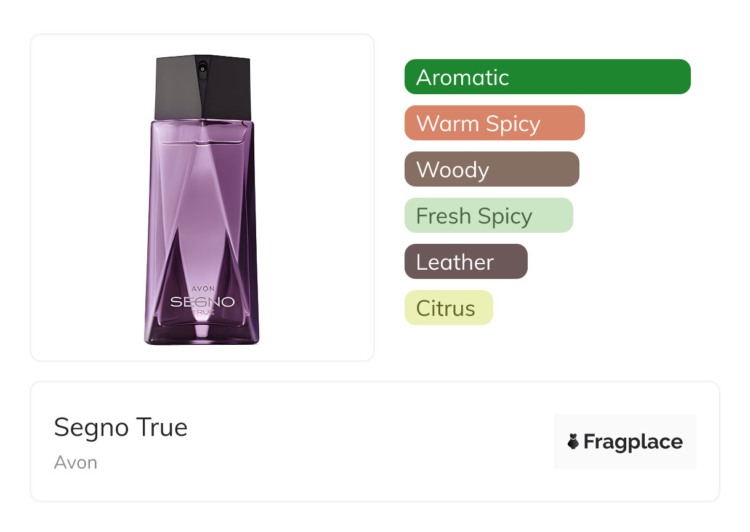Select the light green Fresh Spicy bar
The height and width of the screenshot is (532, 750).
(x=488, y=216)
